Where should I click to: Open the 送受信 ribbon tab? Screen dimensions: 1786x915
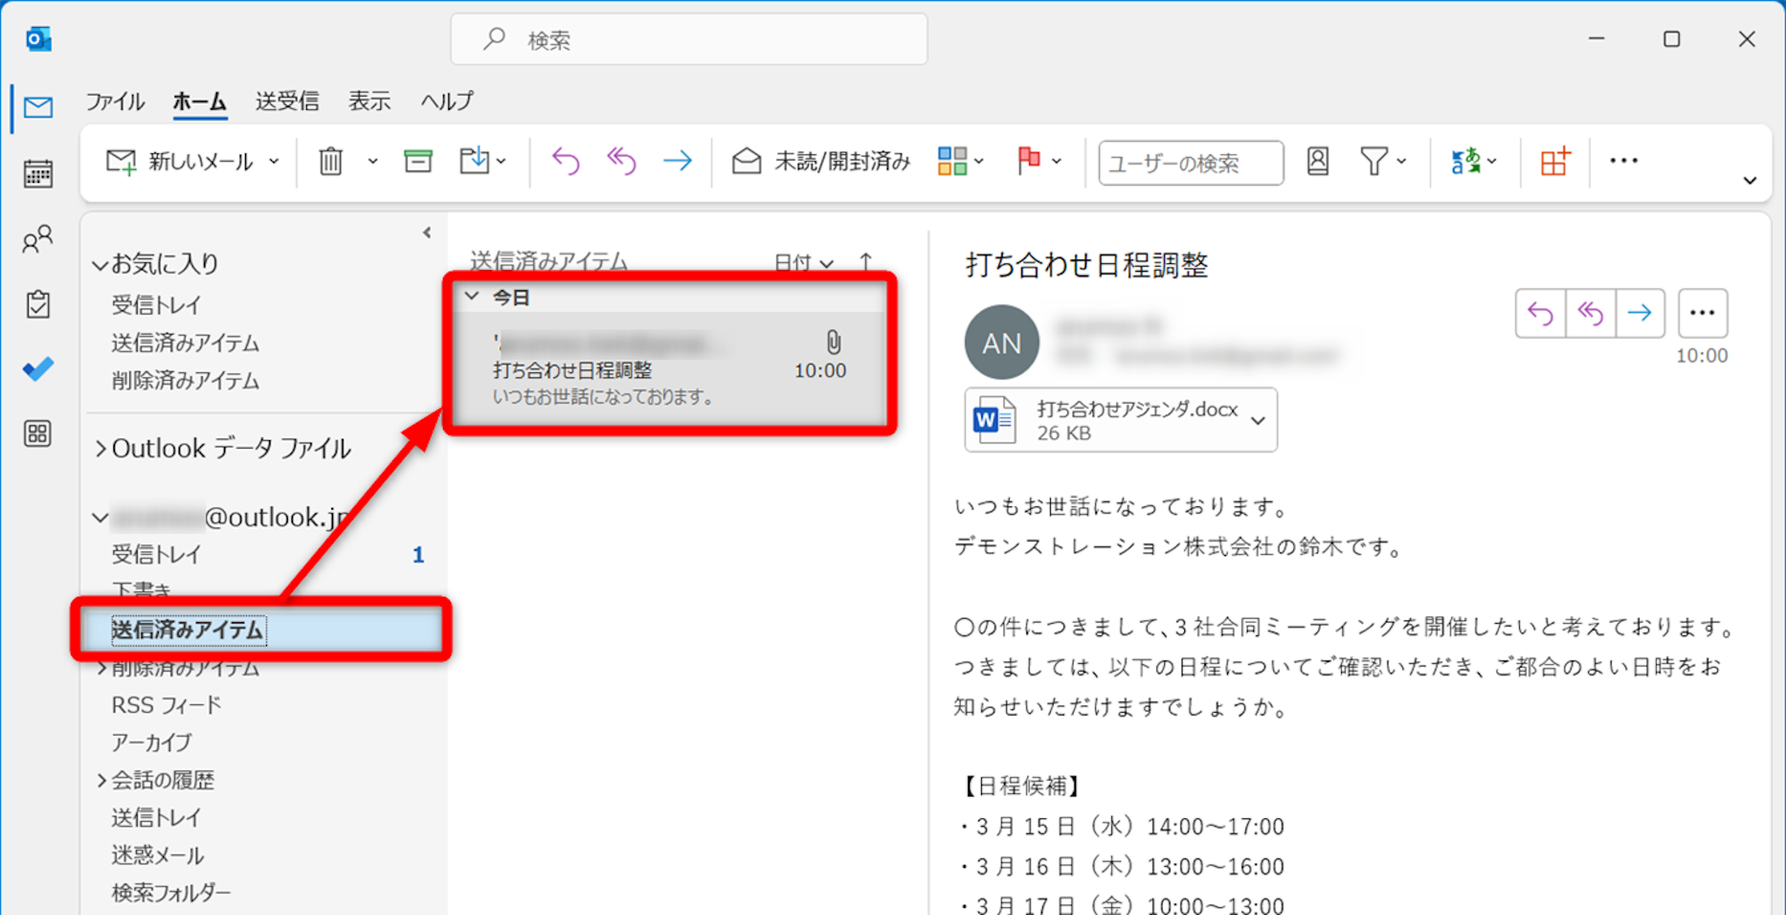(287, 101)
